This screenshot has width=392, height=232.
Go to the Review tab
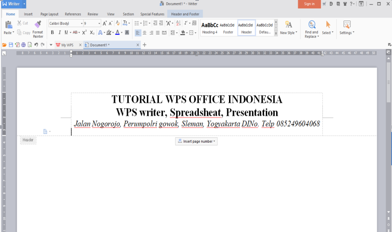[x=93, y=14]
